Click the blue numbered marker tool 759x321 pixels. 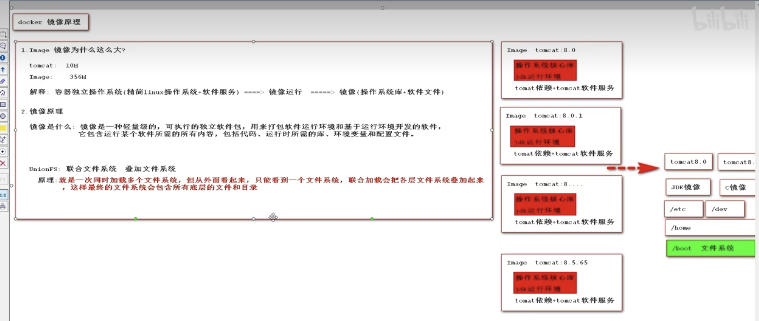3,58
